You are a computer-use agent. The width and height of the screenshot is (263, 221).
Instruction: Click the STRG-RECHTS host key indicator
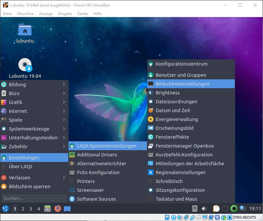[244, 217]
